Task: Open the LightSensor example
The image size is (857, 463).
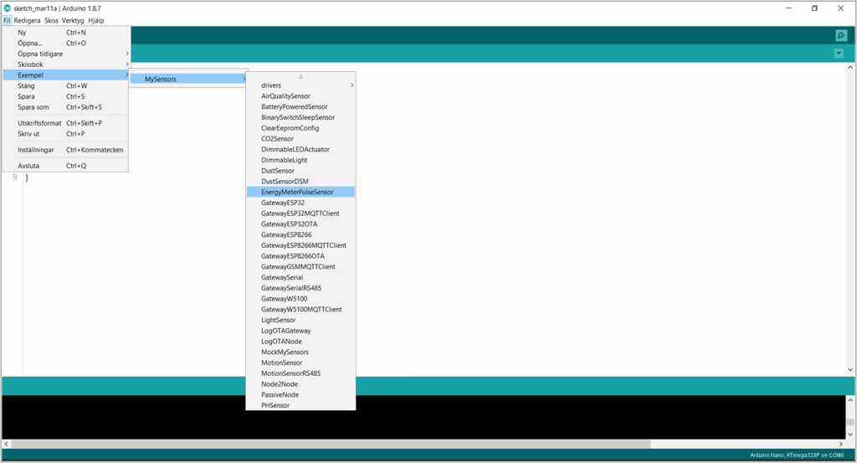Action: [300, 320]
